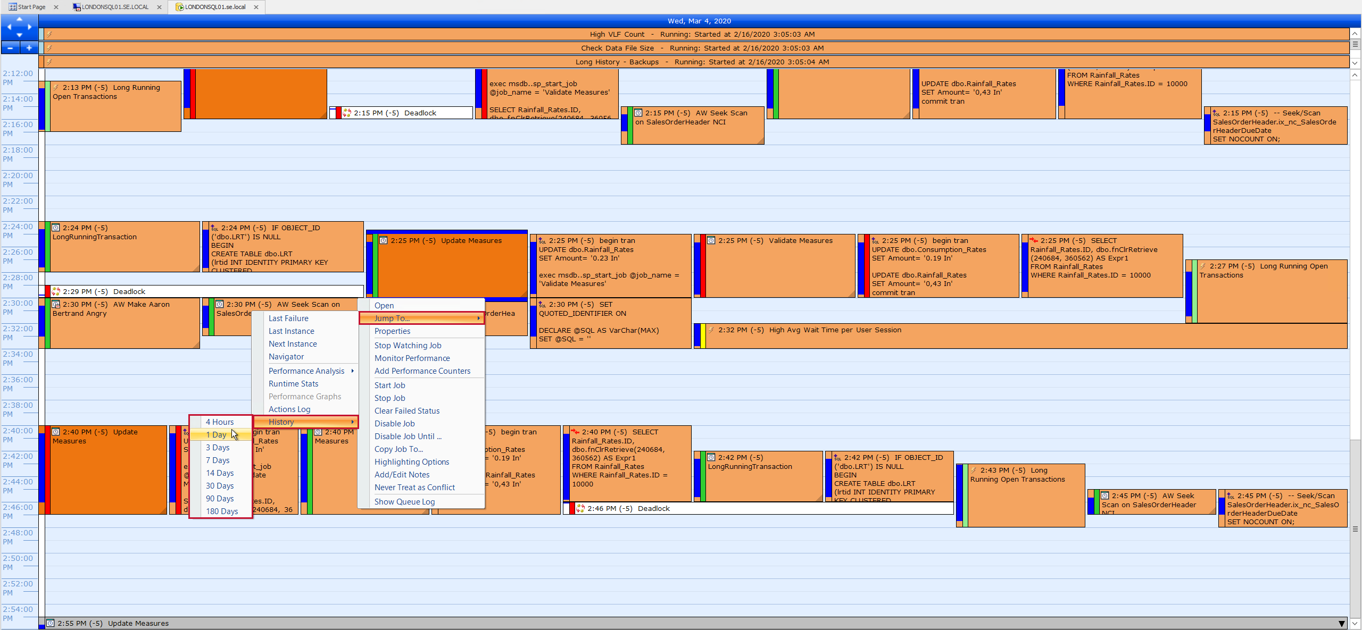The width and height of the screenshot is (1362, 630).
Task: Click the minus zoom control to zoom out the timeline
Action: [10, 47]
